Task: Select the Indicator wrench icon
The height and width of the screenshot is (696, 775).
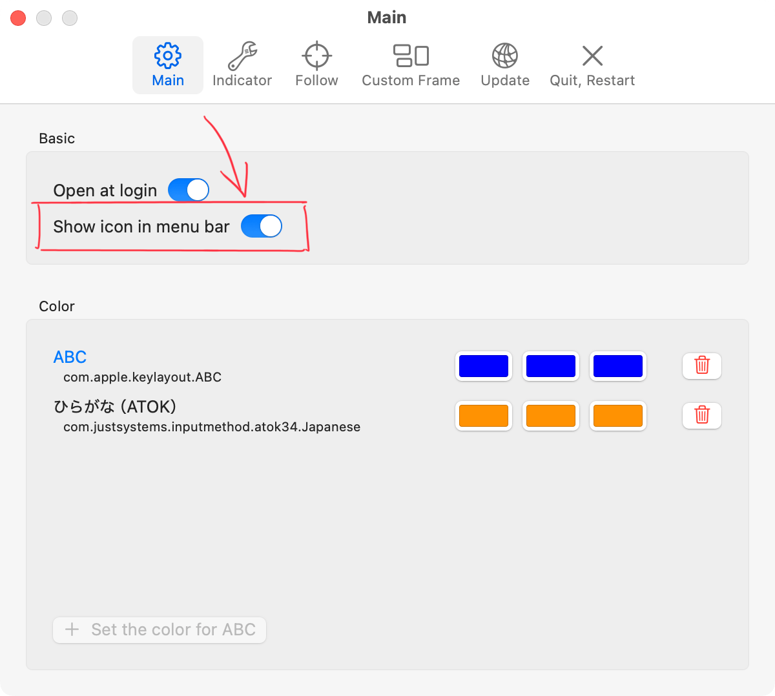Action: coord(242,56)
